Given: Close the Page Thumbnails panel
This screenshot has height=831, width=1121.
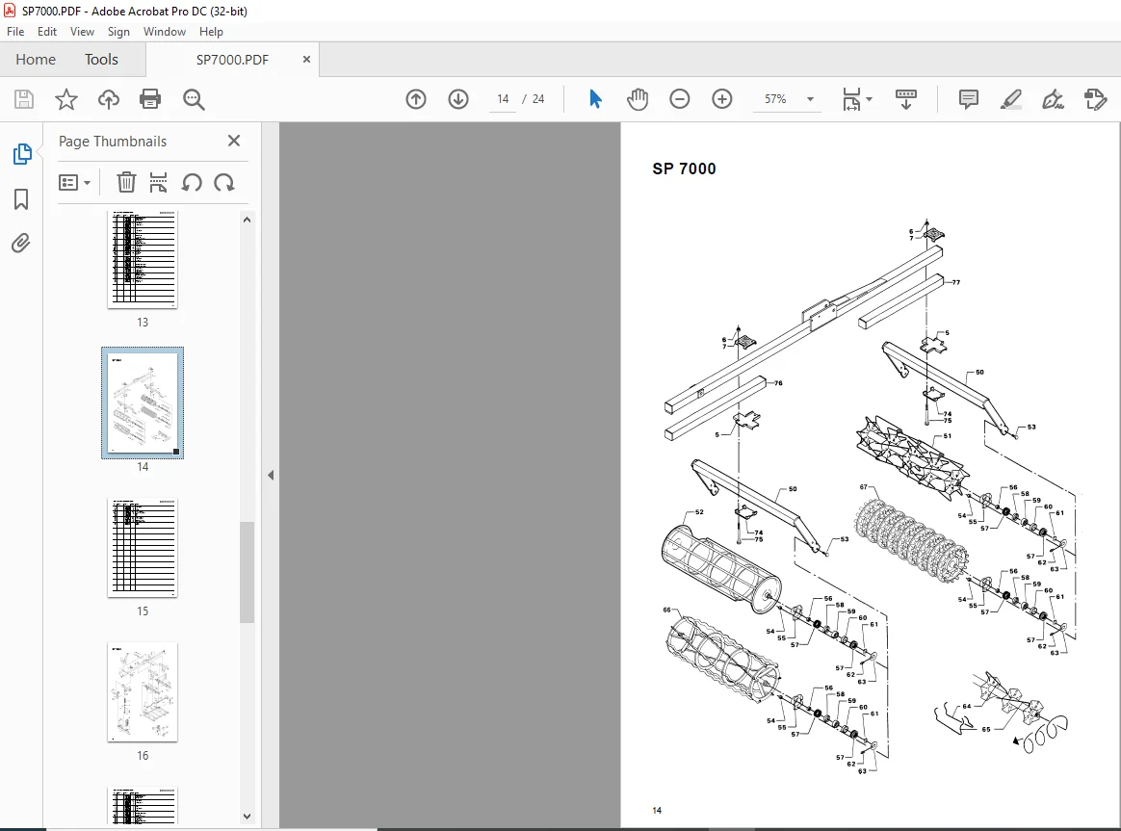Looking at the screenshot, I should point(234,141).
